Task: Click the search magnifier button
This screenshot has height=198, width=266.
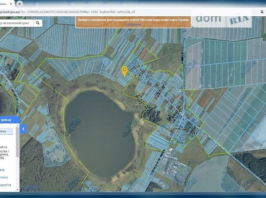Action: click(38, 23)
